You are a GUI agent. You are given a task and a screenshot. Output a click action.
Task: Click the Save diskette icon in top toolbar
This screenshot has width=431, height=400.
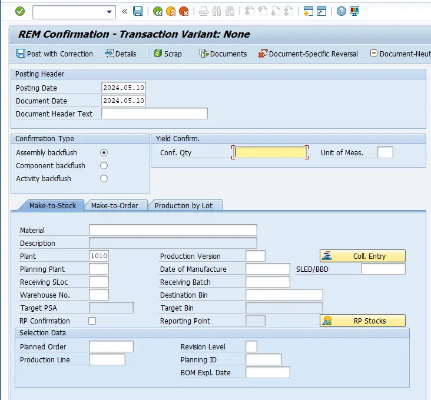click(x=138, y=11)
